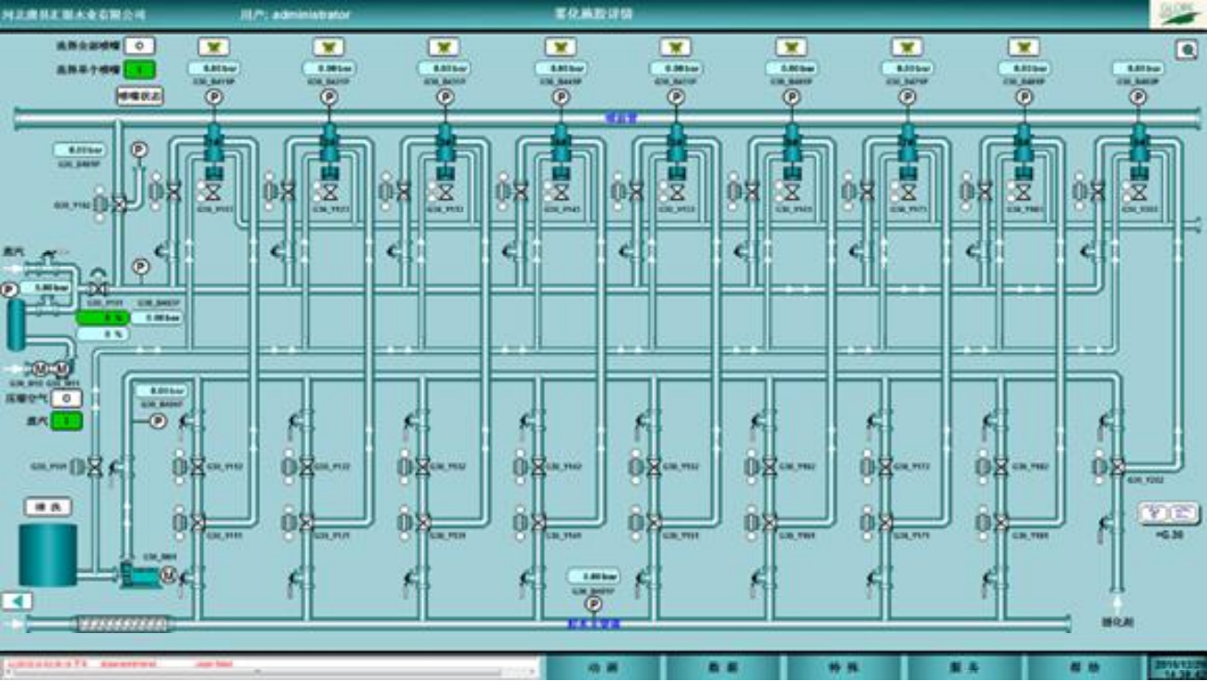
Task: Open the 帮助 menu in the bottom bar
Action: tap(1083, 667)
